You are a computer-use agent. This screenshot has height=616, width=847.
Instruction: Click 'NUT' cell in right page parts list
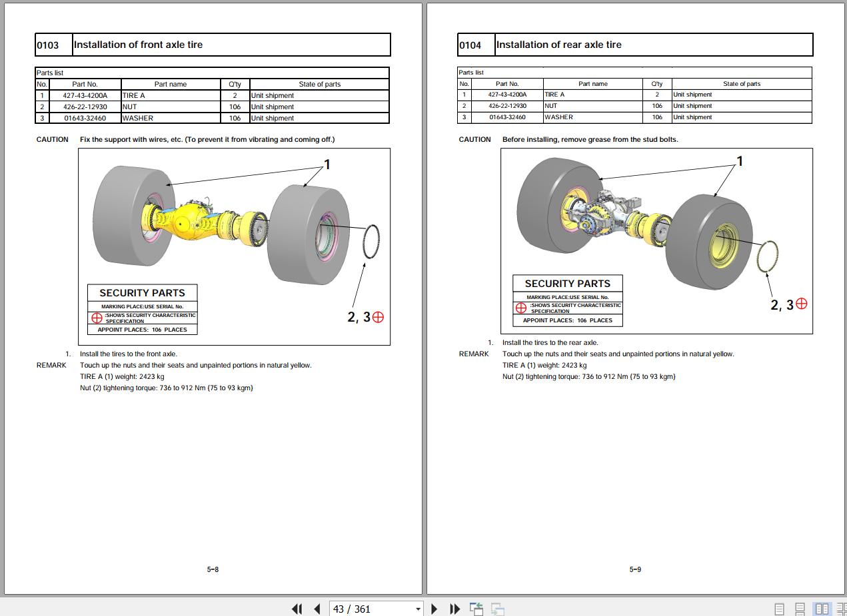tap(593, 106)
